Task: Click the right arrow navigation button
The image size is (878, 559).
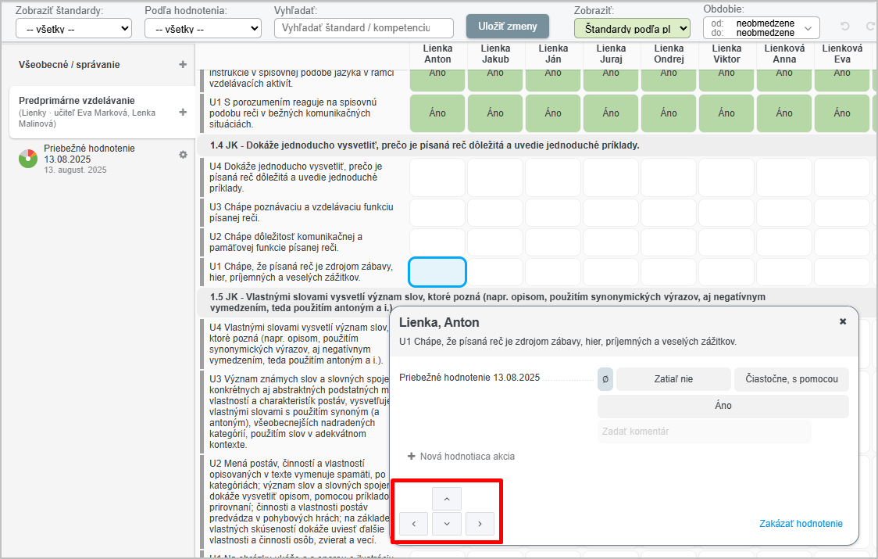Action: point(480,524)
